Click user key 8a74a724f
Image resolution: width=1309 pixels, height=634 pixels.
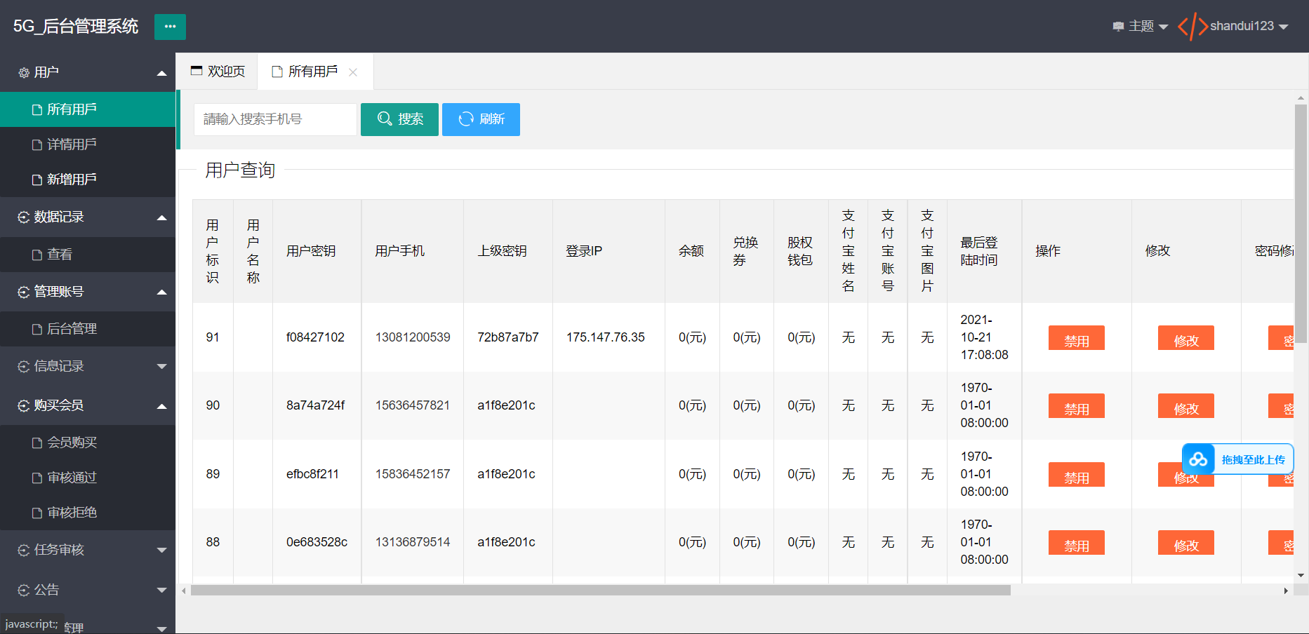click(315, 405)
